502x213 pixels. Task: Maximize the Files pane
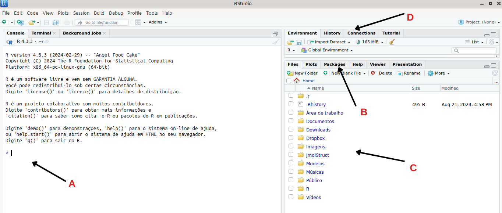pyautogui.click(x=494, y=66)
